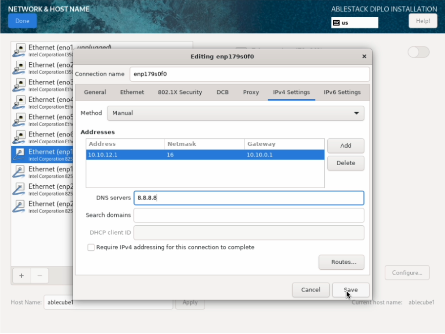Screen dimensions: 445x334
Task: Click the minus icon to remove device
Action: pos(40,276)
